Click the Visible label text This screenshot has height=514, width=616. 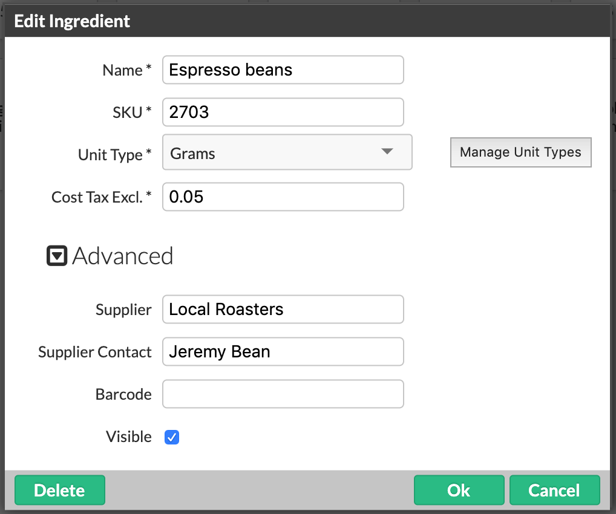click(x=128, y=437)
